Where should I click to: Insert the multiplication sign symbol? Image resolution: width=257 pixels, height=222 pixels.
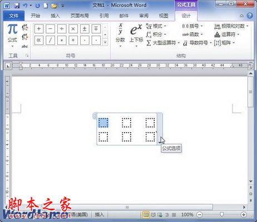[73, 29]
